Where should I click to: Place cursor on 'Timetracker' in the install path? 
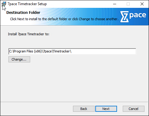click(61, 51)
